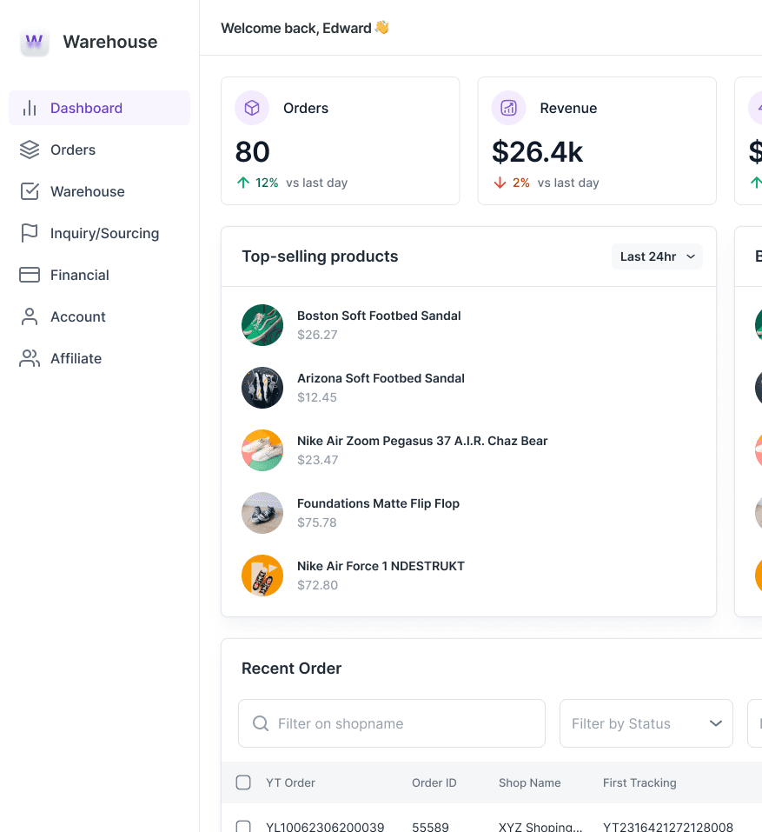Click the Recent Order heading
Image resolution: width=762 pixels, height=832 pixels.
click(x=292, y=668)
